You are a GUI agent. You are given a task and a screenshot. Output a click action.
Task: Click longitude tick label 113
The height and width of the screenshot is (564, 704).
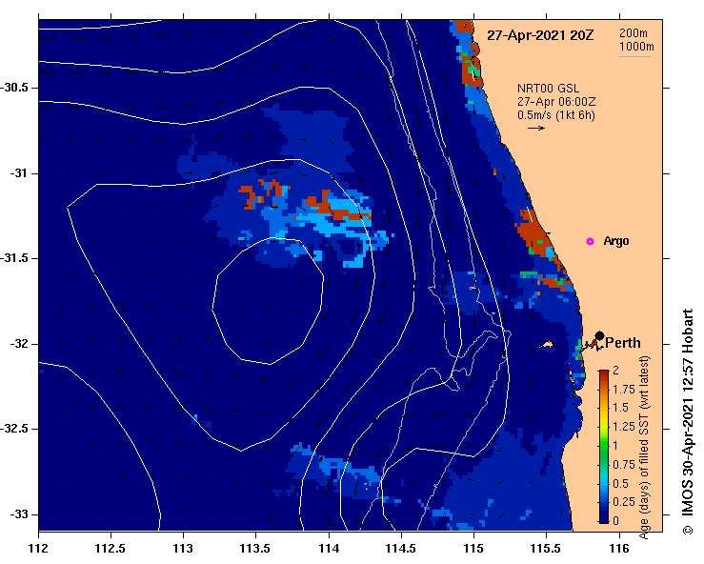183,549
